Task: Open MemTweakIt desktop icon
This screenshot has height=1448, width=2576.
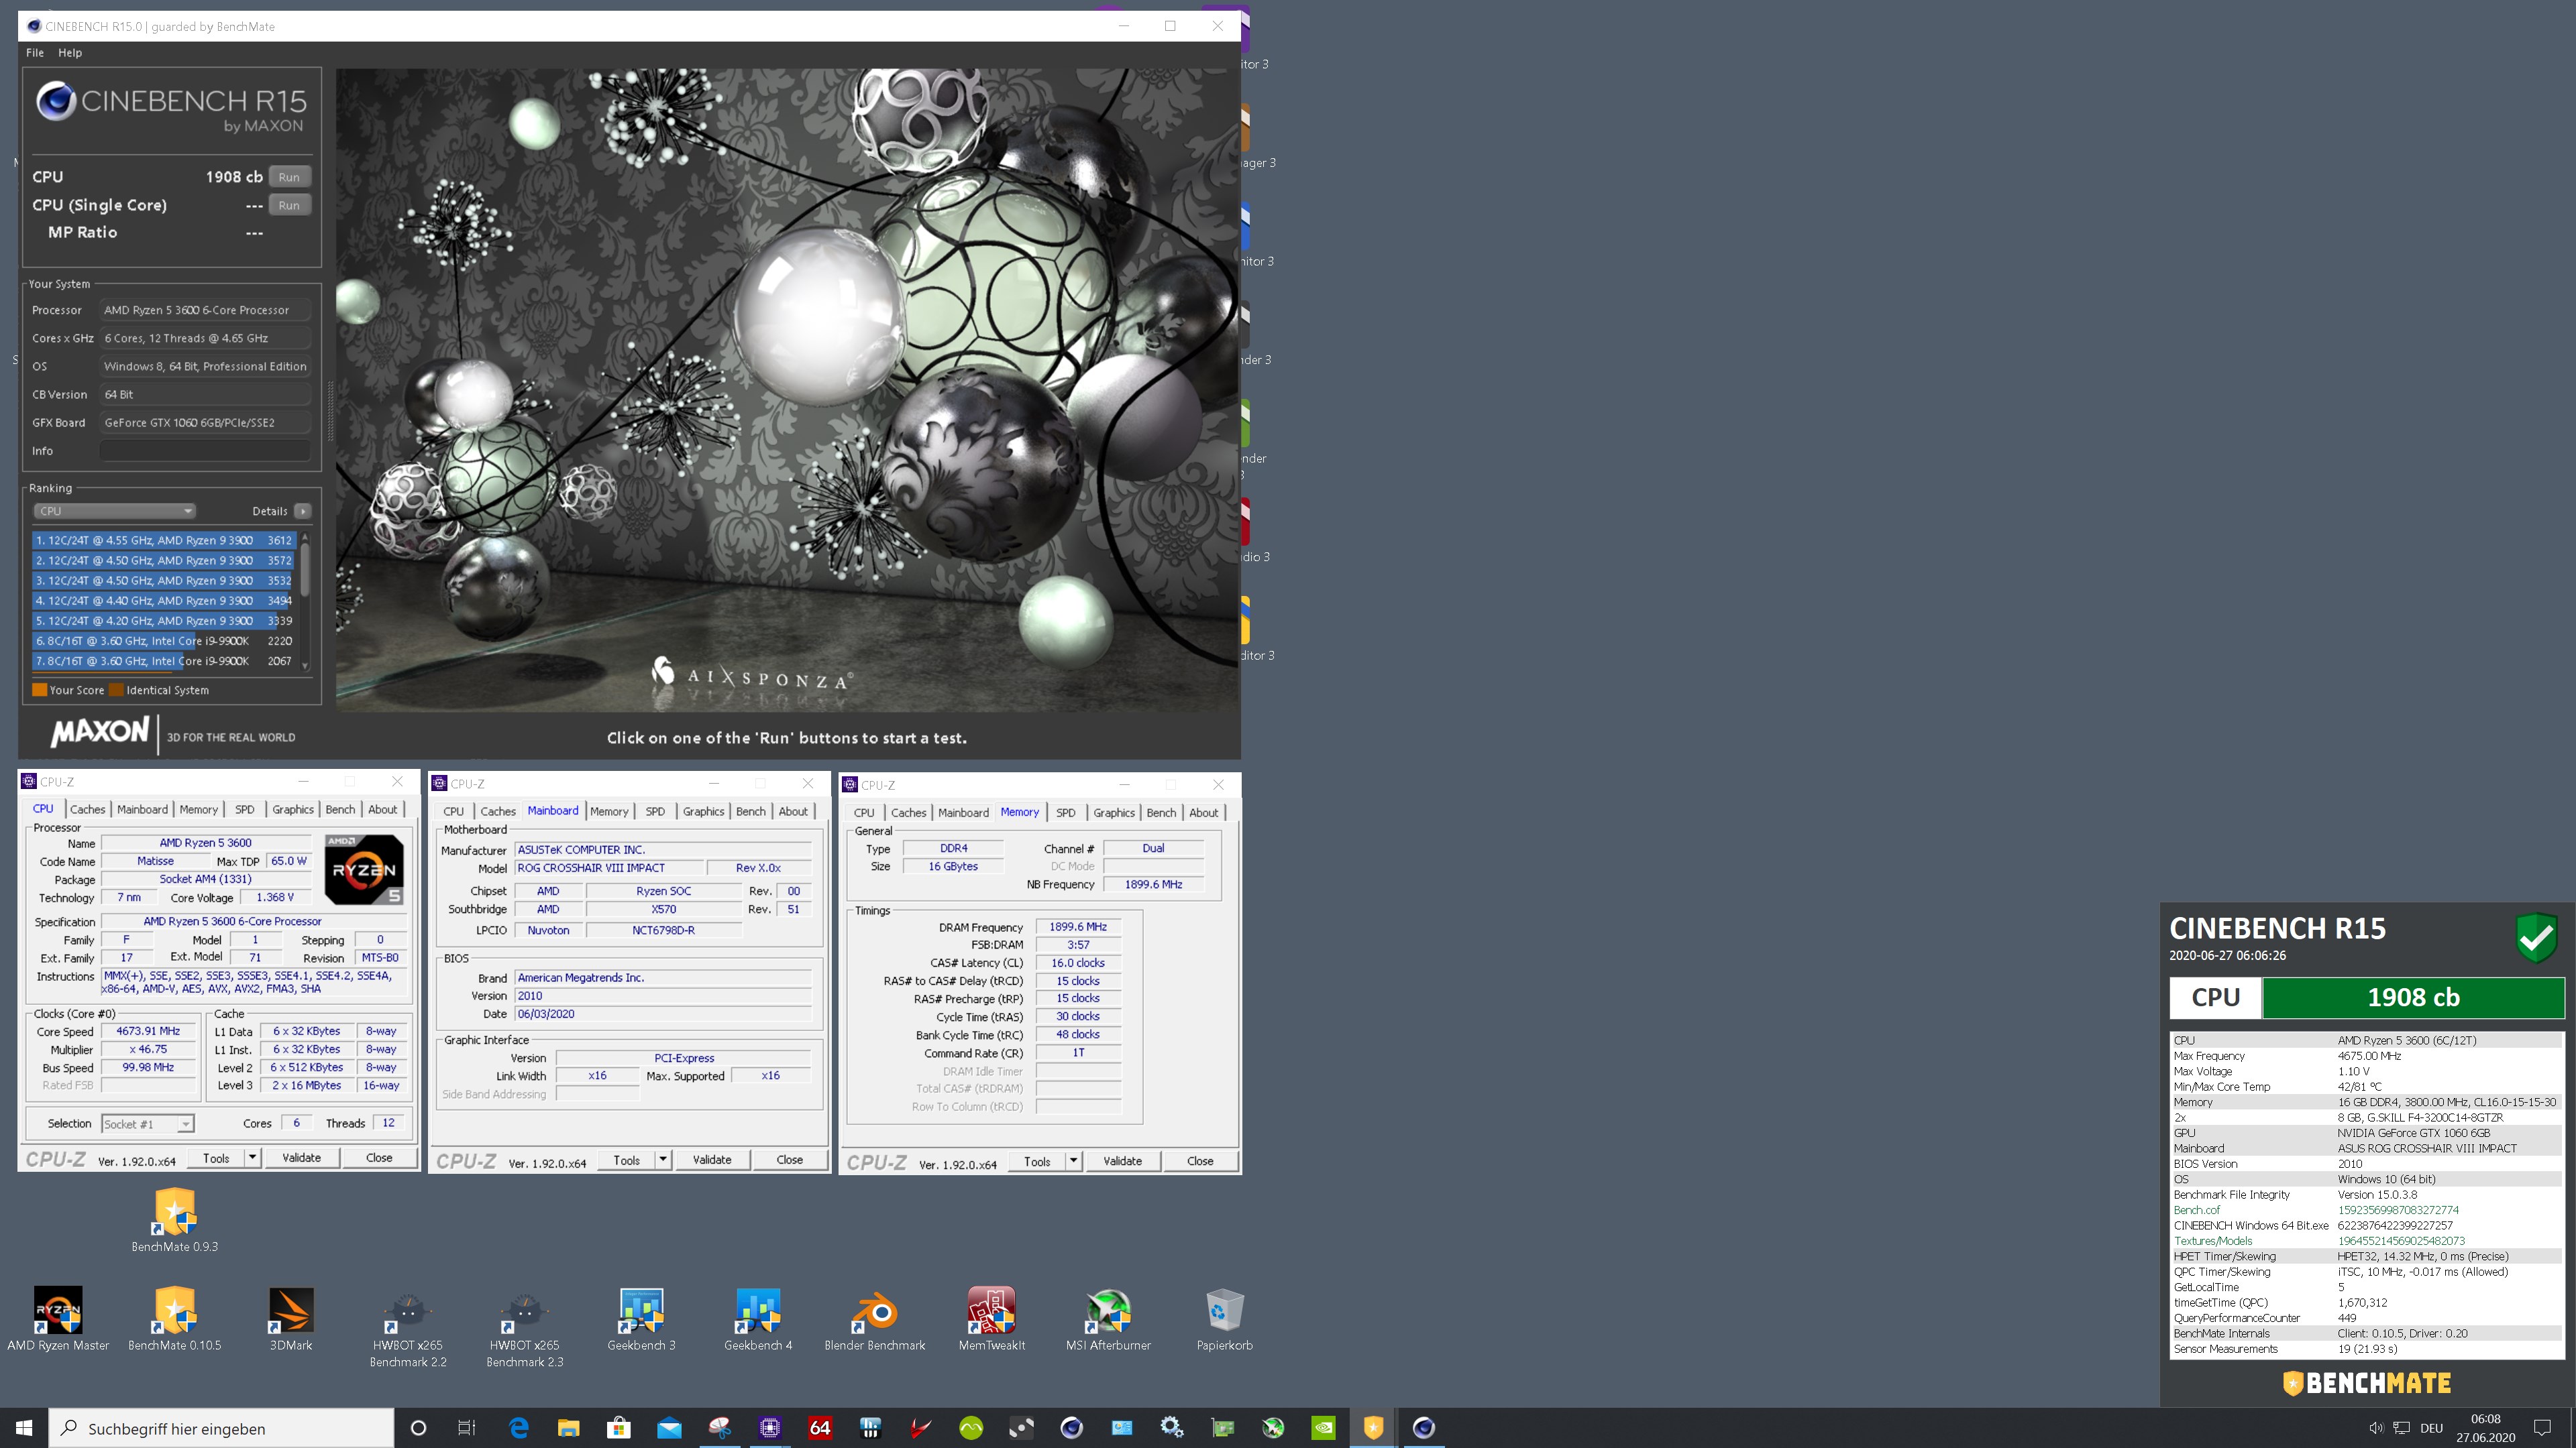Action: pyautogui.click(x=992, y=1319)
